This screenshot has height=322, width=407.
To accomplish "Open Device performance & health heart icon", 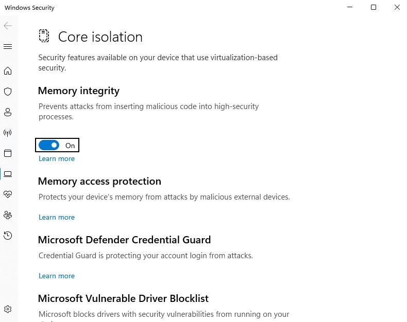I will pyautogui.click(x=8, y=194).
